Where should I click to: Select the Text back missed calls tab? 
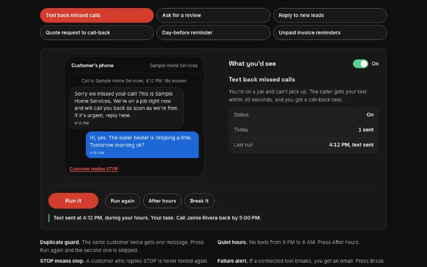(97, 15)
